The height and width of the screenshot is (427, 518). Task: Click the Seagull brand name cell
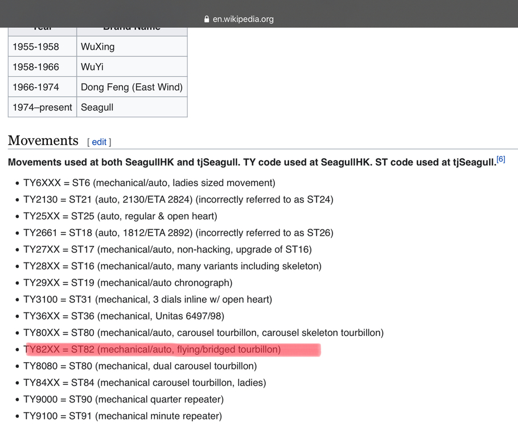131,107
